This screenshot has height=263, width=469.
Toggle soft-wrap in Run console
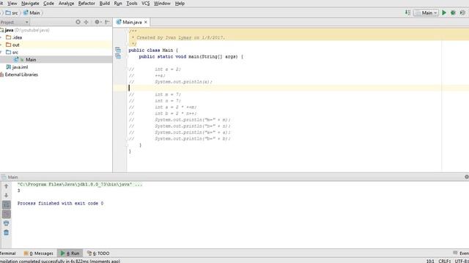7,205
